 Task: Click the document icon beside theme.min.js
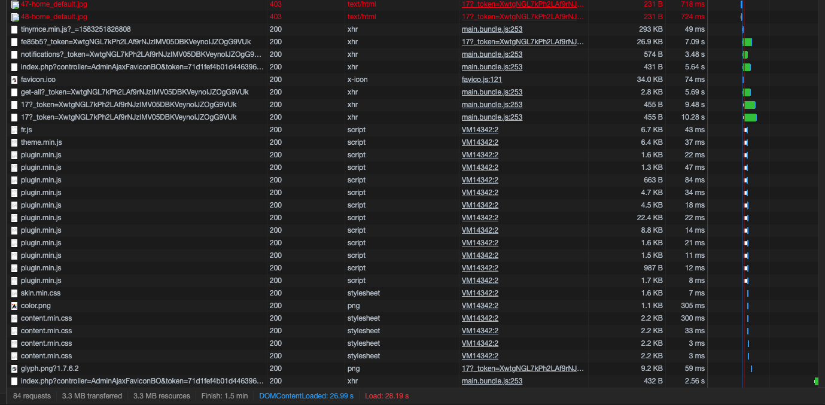pos(14,142)
